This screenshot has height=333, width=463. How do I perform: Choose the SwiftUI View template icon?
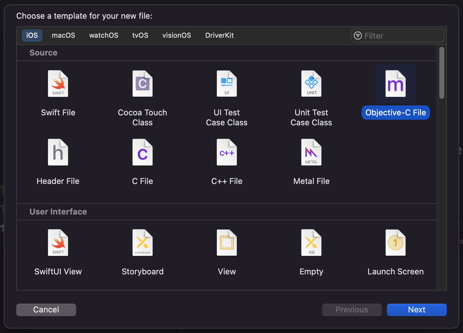(x=58, y=243)
